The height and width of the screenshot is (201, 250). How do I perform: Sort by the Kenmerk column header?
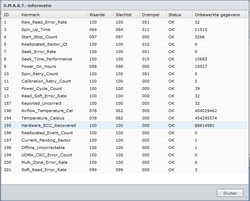point(53,15)
